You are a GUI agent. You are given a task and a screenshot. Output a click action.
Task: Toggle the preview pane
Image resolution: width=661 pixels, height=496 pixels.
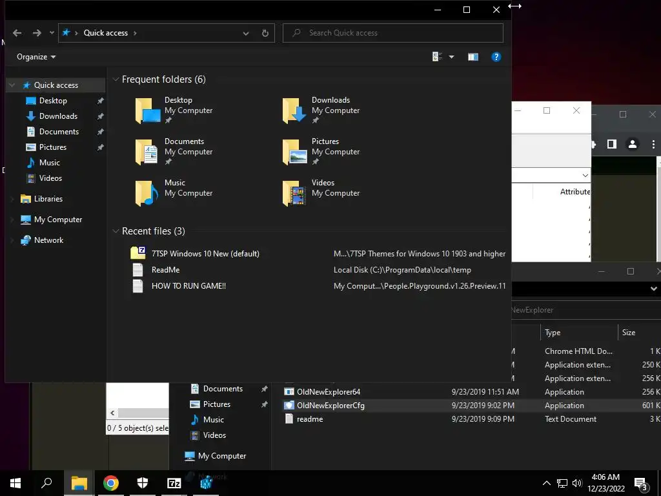point(473,57)
